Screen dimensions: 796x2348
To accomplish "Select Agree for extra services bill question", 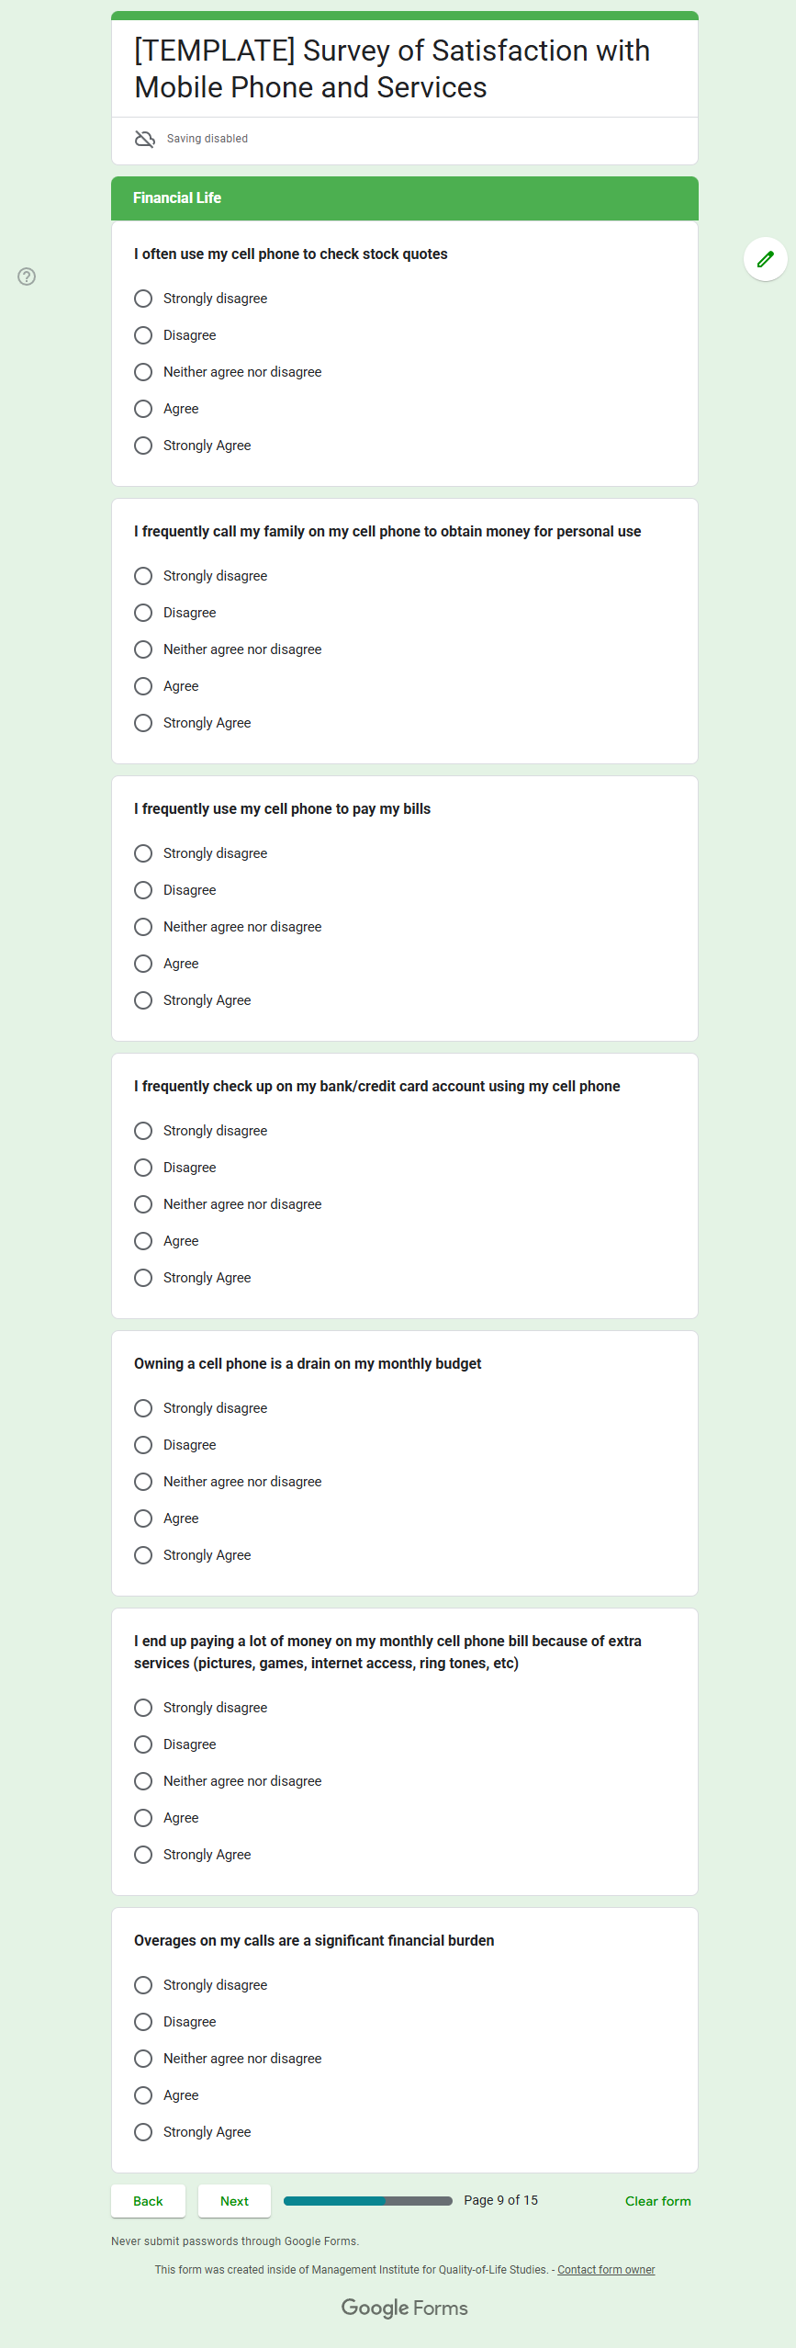I will tap(143, 1818).
